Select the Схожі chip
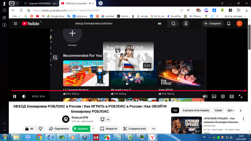251x141 pixels. pos(218,110)
